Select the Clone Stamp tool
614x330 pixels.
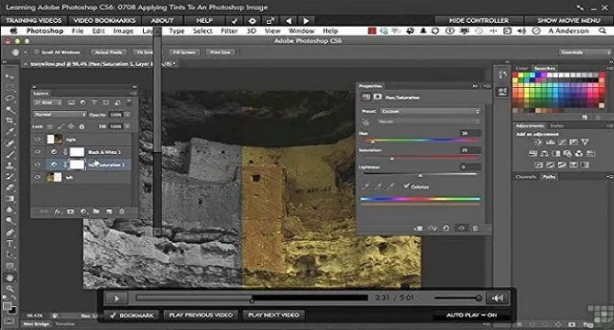tap(9, 165)
